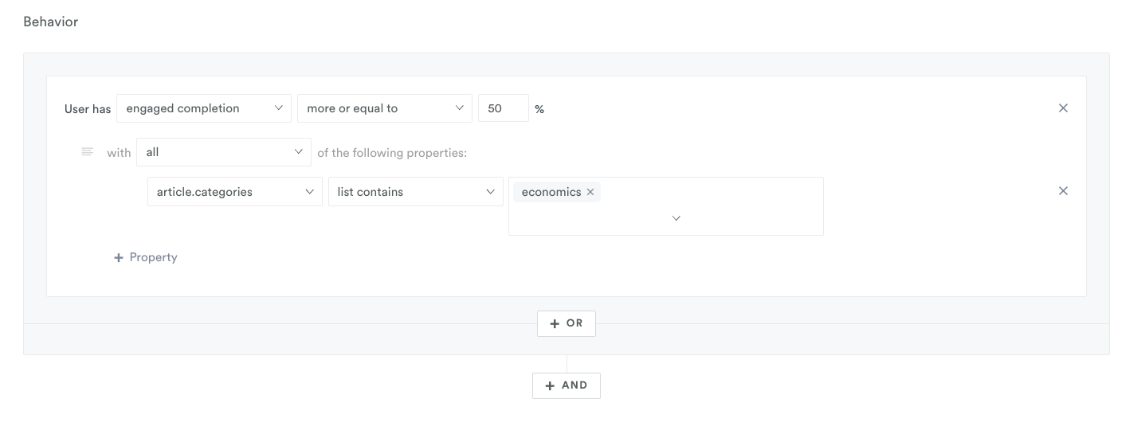Remove the engaged completion behavior condition
Viewport: 1137px width, 434px height.
point(1063,108)
